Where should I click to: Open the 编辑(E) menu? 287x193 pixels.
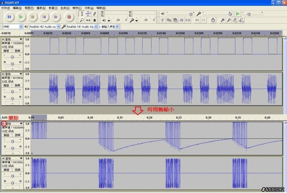tap(17, 8)
